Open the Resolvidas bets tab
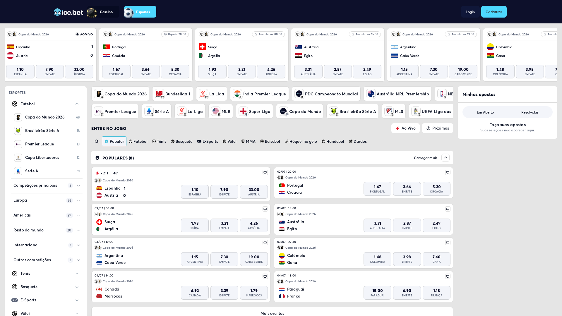 tap(530, 112)
